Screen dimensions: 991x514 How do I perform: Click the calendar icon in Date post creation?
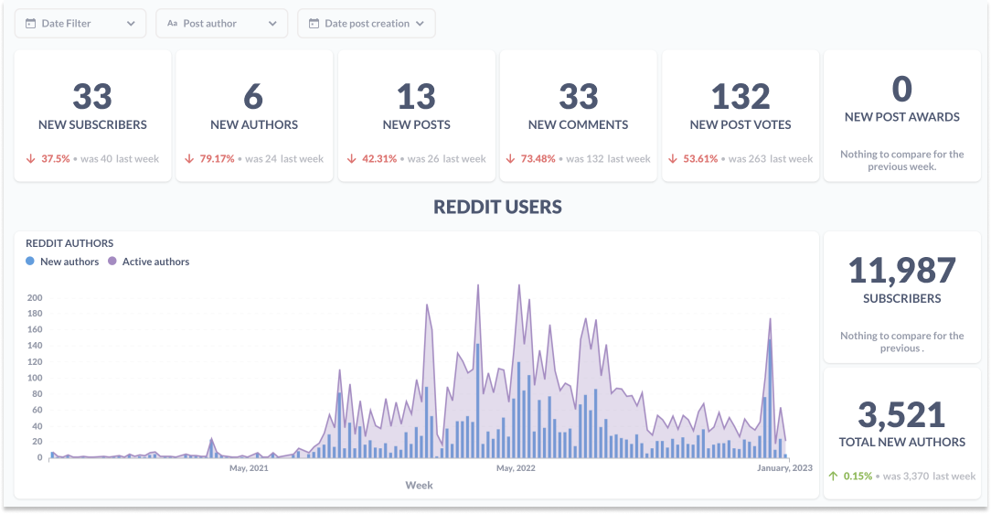point(314,24)
